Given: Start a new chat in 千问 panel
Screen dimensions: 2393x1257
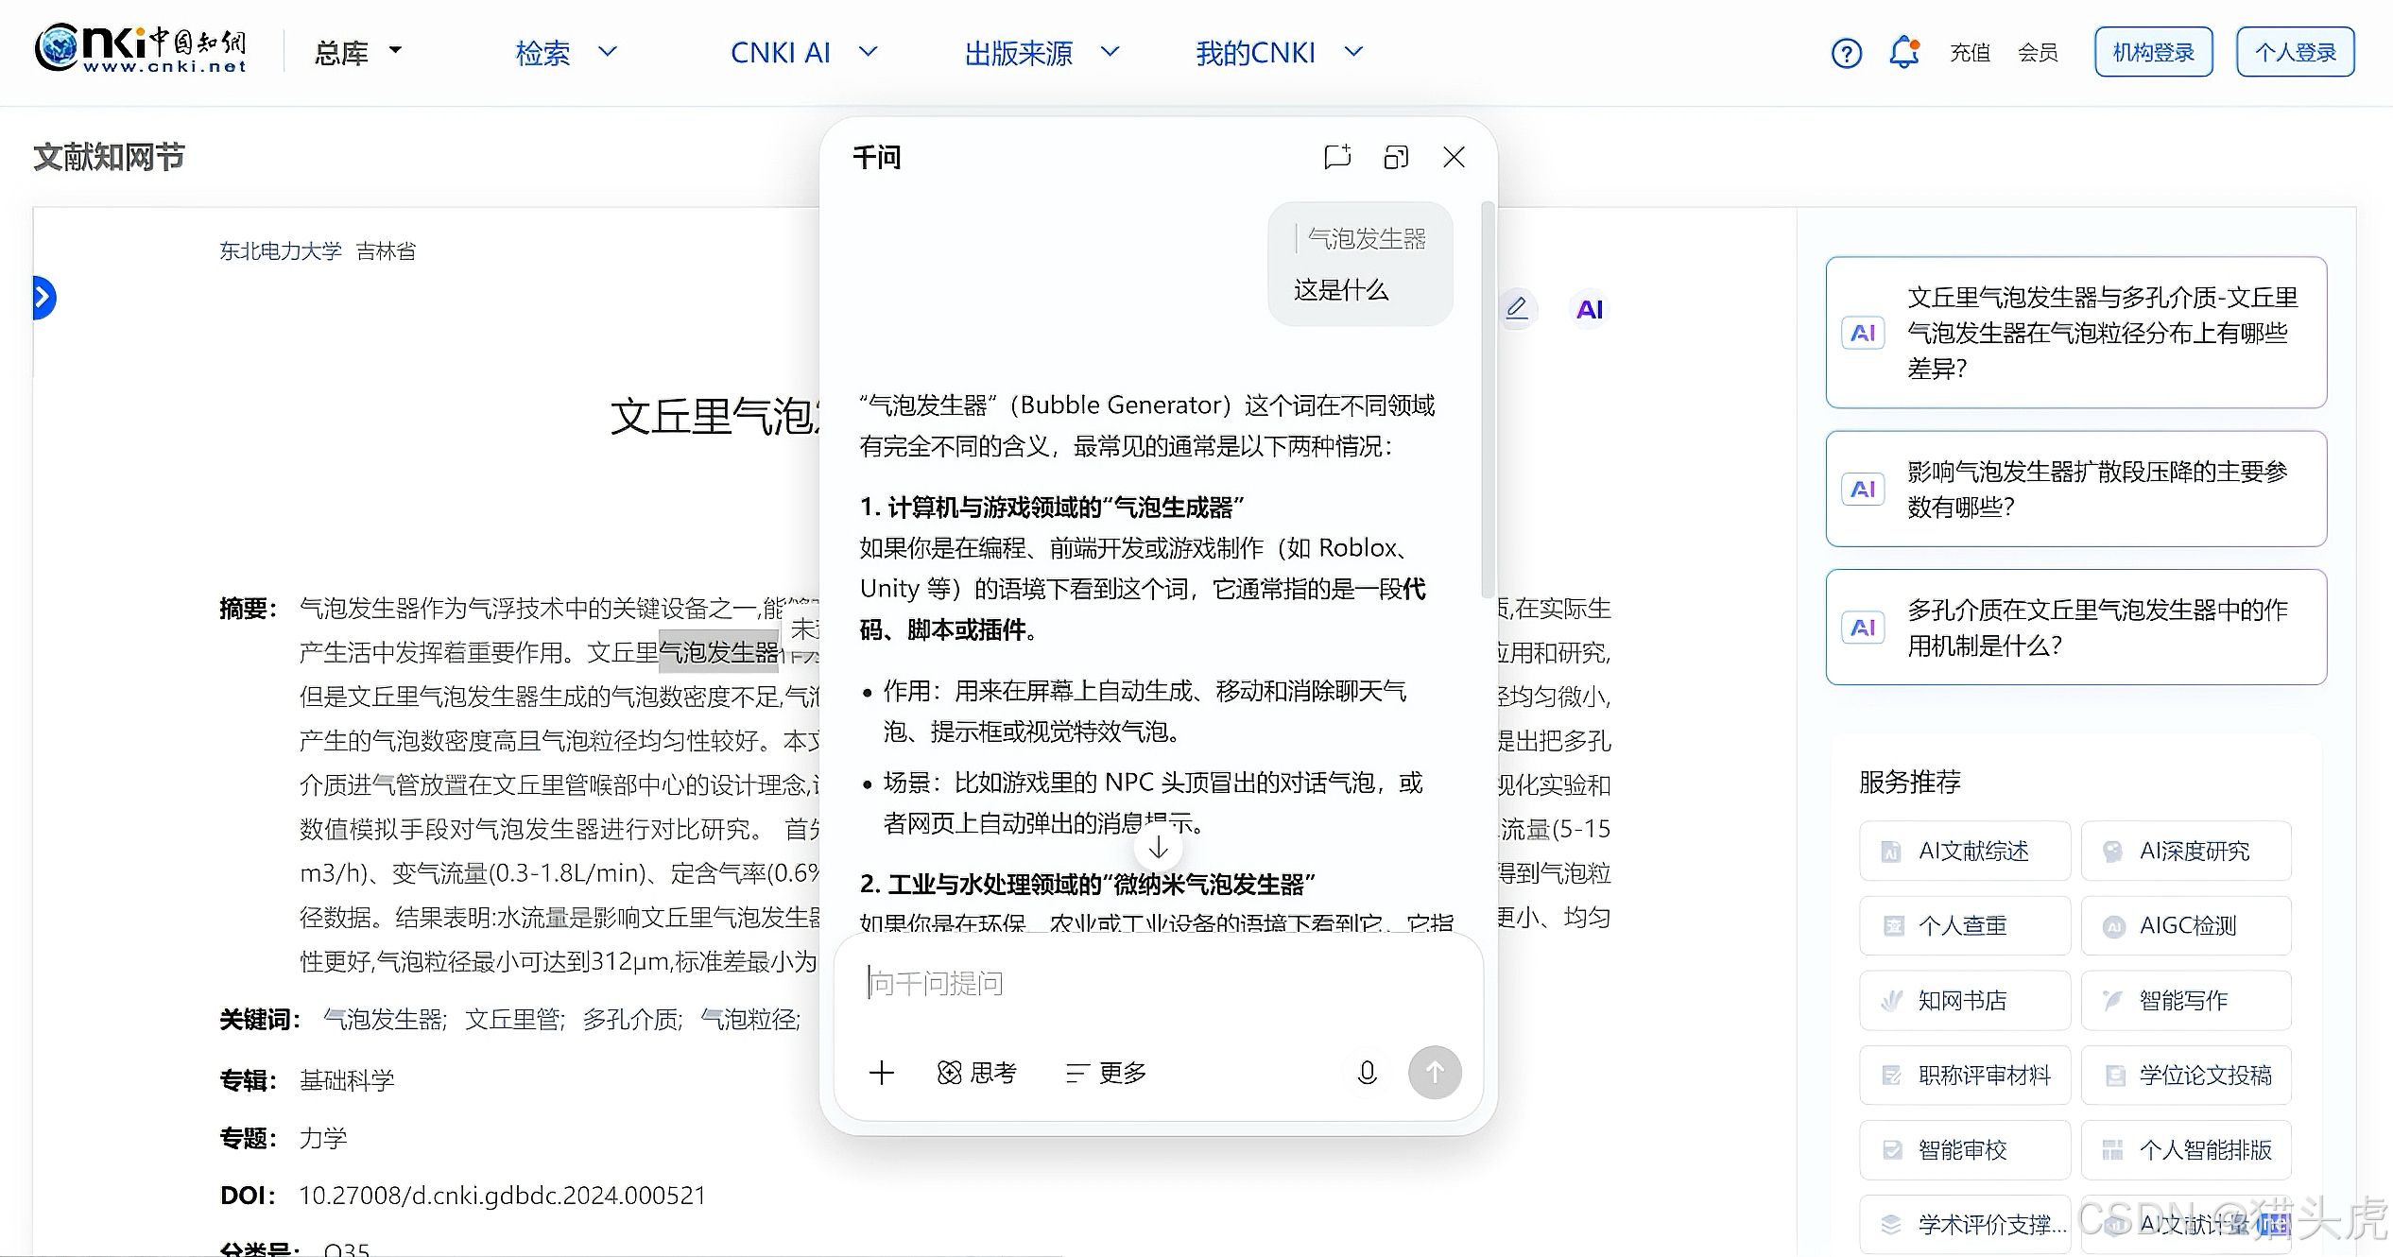Looking at the screenshot, I should pyautogui.click(x=1337, y=157).
